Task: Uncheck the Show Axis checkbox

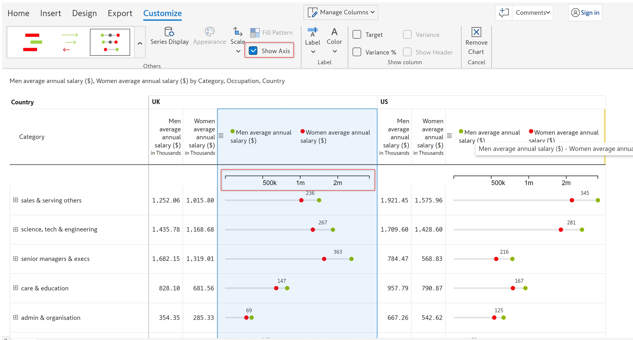Action: coord(253,51)
